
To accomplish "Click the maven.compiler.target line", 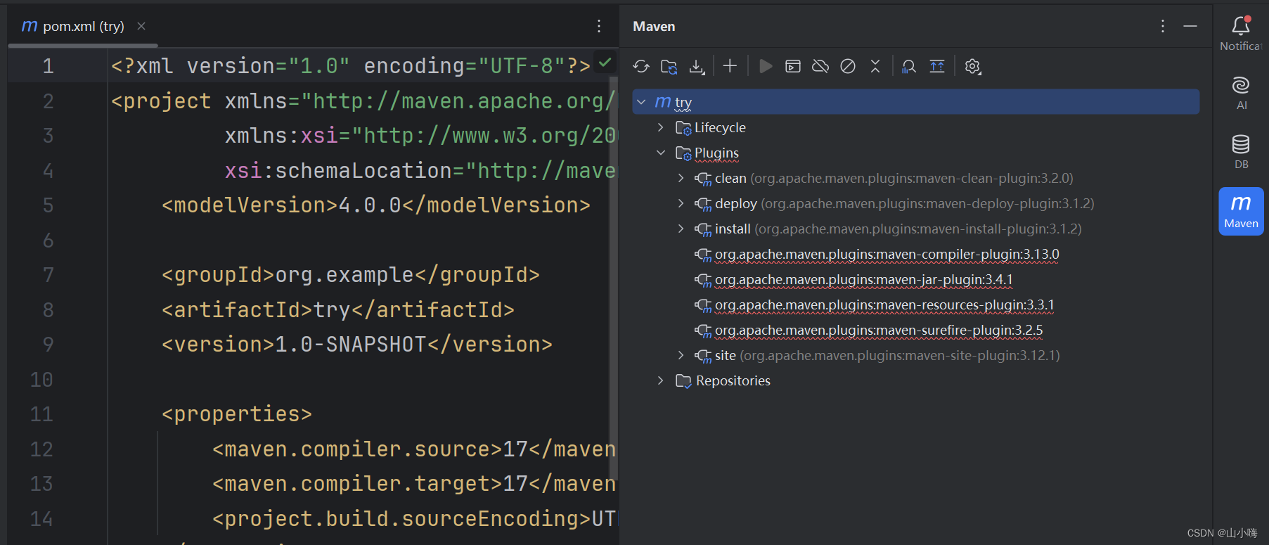I will [x=413, y=484].
